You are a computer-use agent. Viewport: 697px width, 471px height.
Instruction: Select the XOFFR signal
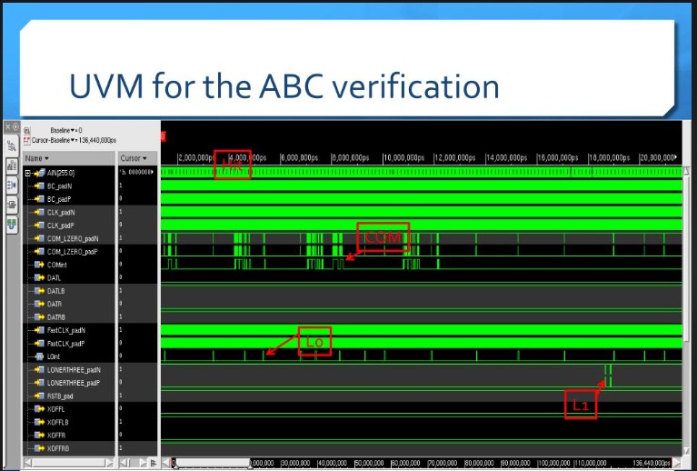[x=56, y=436]
